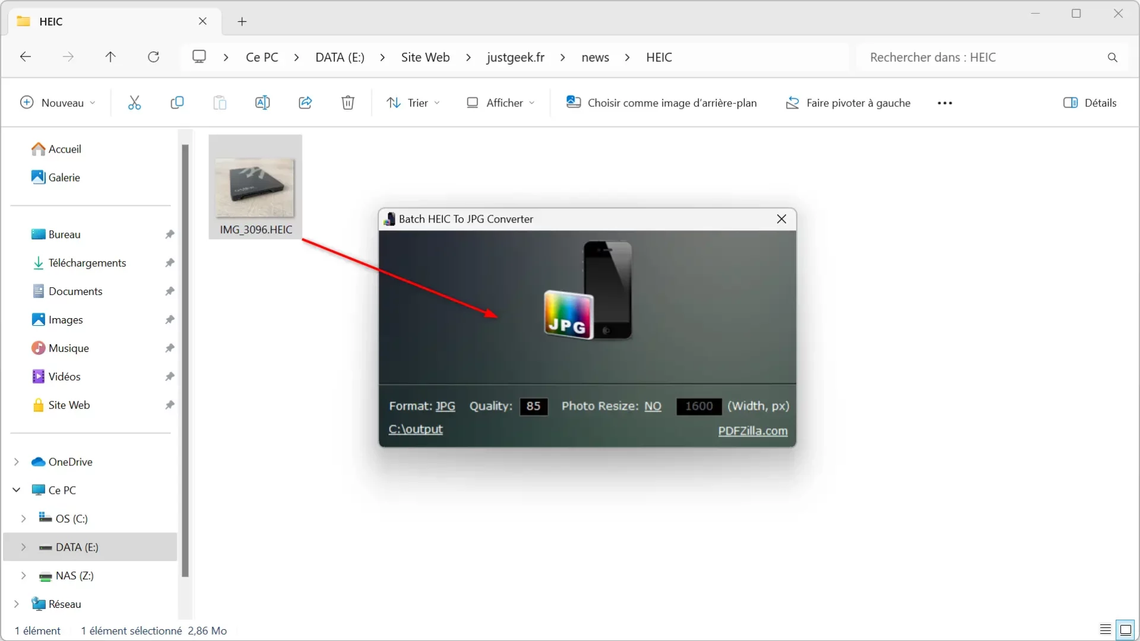Click the navigation pane scrollbar
This screenshot has height=641, width=1140.
185,360
